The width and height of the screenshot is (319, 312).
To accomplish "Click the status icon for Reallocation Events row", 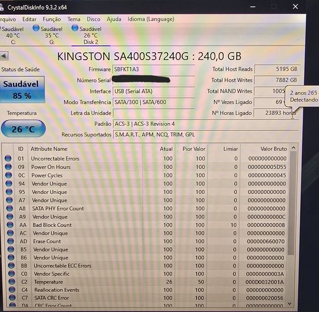I will [12, 290].
